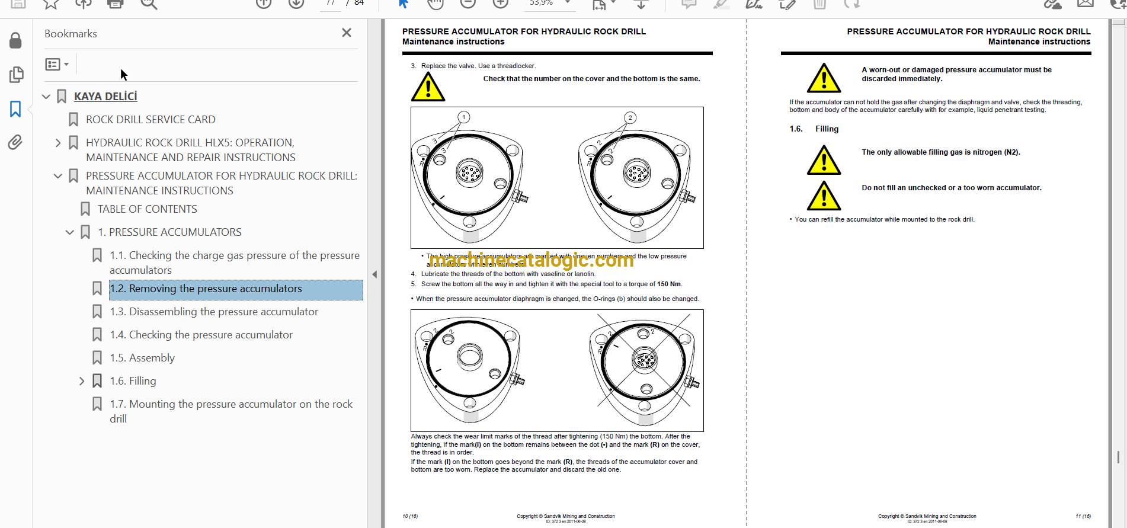Image resolution: width=1127 pixels, height=528 pixels.
Task: Jump to HYDRAULIC ROCK DRILL HLX5 operation bookmark
Action: tap(191, 150)
